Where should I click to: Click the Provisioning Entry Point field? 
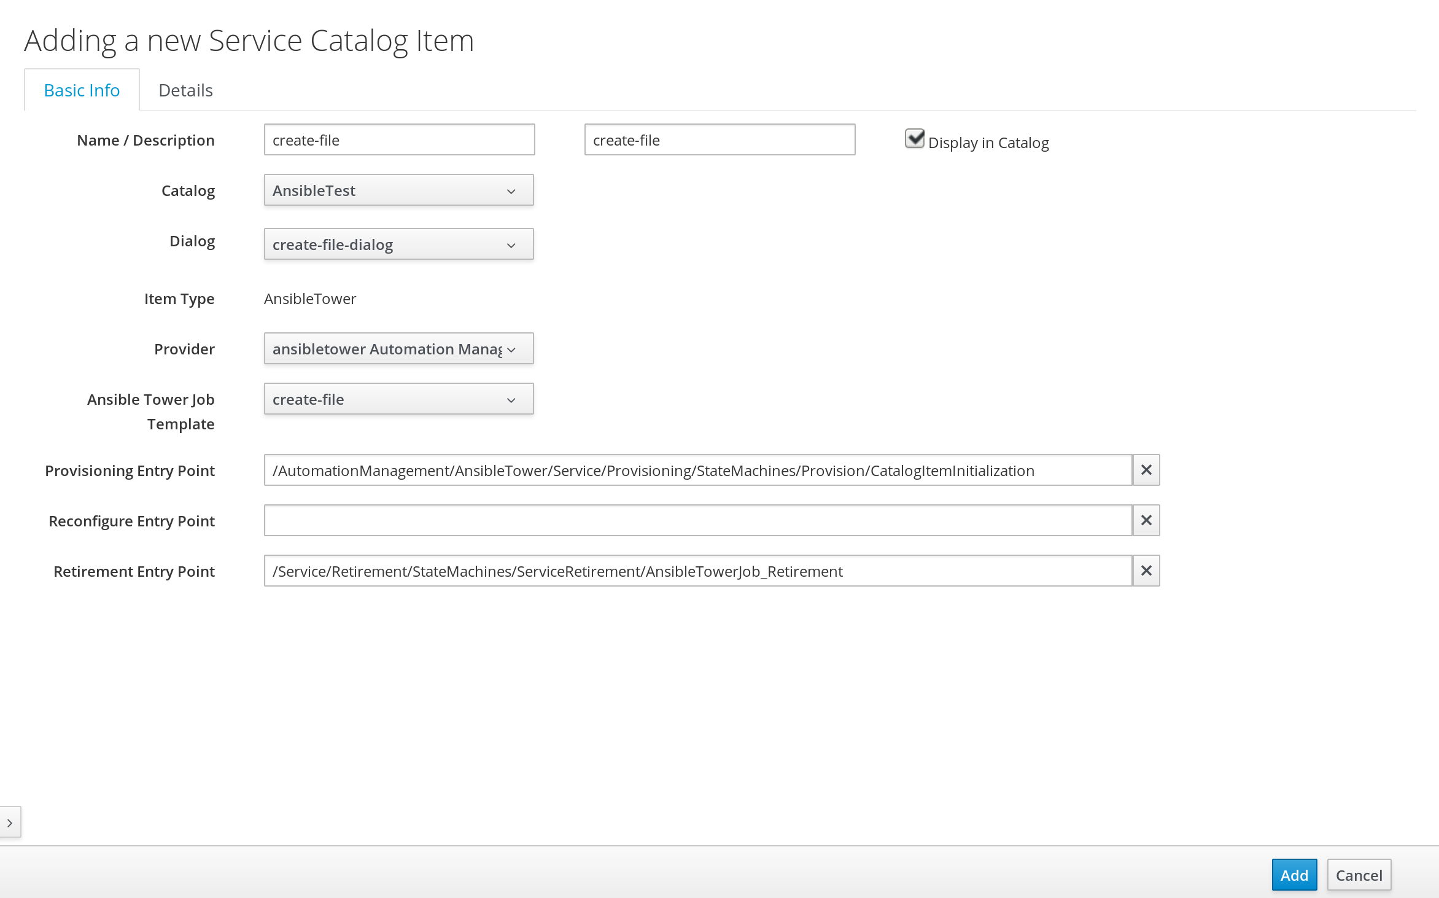click(697, 470)
